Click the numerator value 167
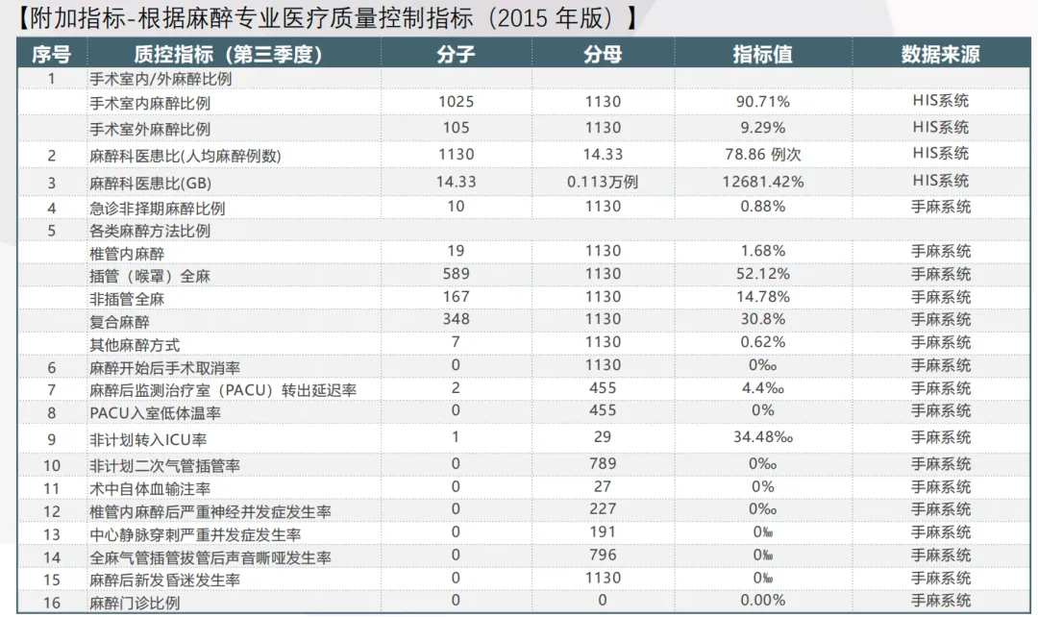Viewport: 1038px width, 617px height. 457,297
